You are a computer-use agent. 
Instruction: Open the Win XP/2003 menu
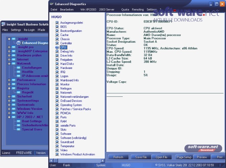[x=88, y=9]
